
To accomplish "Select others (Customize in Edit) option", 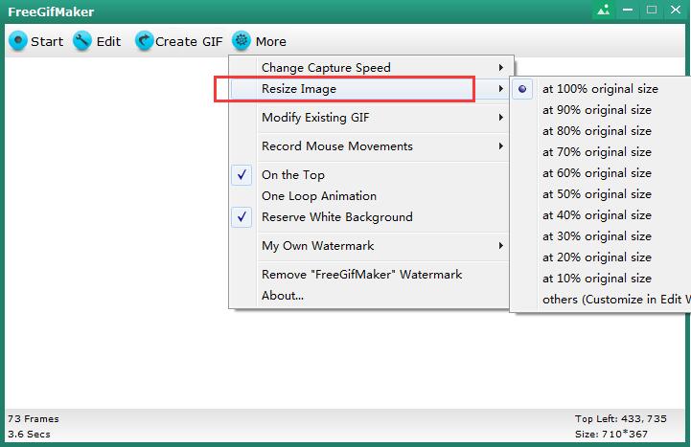I will pos(616,300).
